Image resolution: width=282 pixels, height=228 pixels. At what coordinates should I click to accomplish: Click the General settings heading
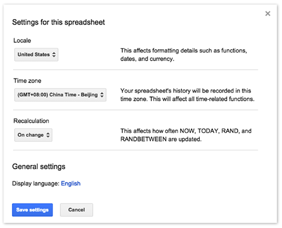[39, 167]
